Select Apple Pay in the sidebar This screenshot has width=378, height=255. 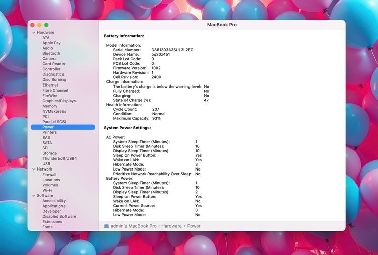(x=51, y=43)
